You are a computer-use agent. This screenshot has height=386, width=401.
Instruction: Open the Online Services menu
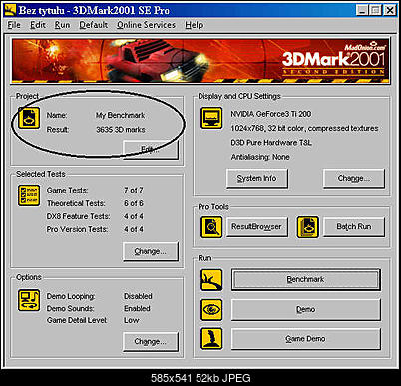click(146, 25)
